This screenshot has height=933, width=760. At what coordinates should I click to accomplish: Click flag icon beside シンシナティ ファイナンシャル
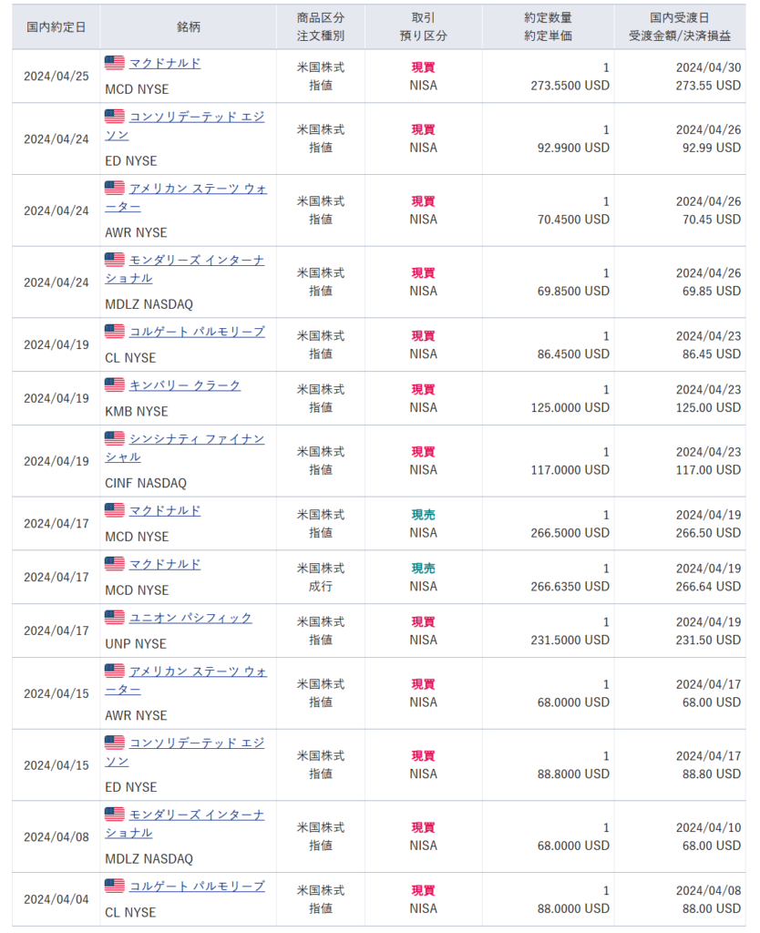(114, 439)
